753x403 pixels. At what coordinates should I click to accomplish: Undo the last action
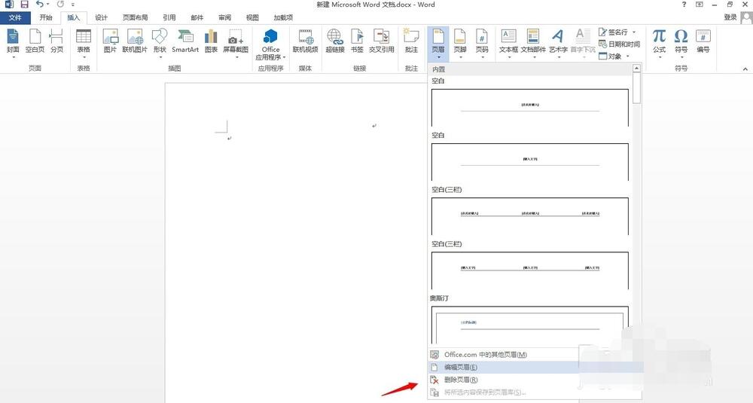(x=40, y=5)
